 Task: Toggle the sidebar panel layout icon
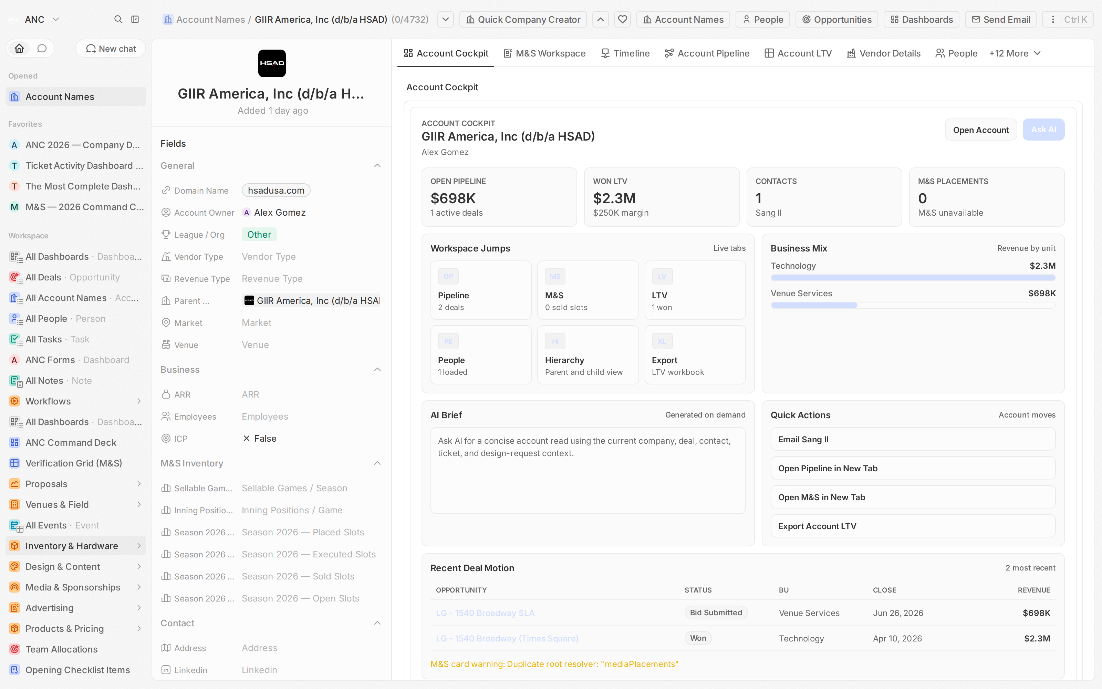(135, 19)
